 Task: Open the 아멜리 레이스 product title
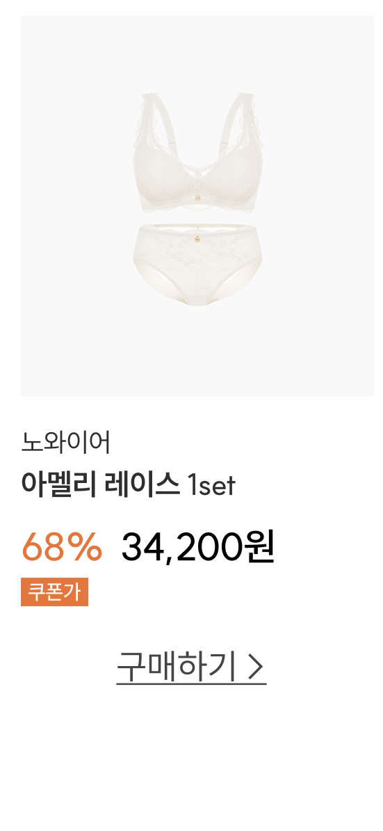(x=128, y=484)
